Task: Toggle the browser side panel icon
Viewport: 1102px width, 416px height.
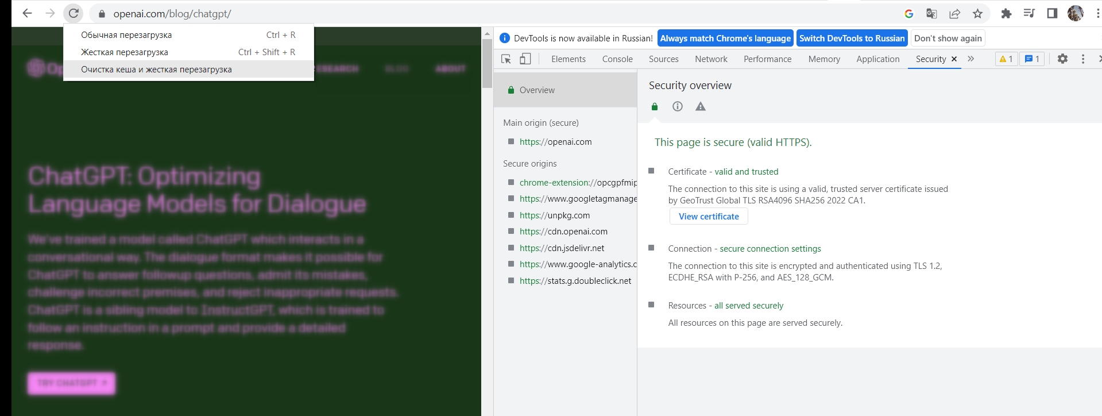Action: (1052, 13)
